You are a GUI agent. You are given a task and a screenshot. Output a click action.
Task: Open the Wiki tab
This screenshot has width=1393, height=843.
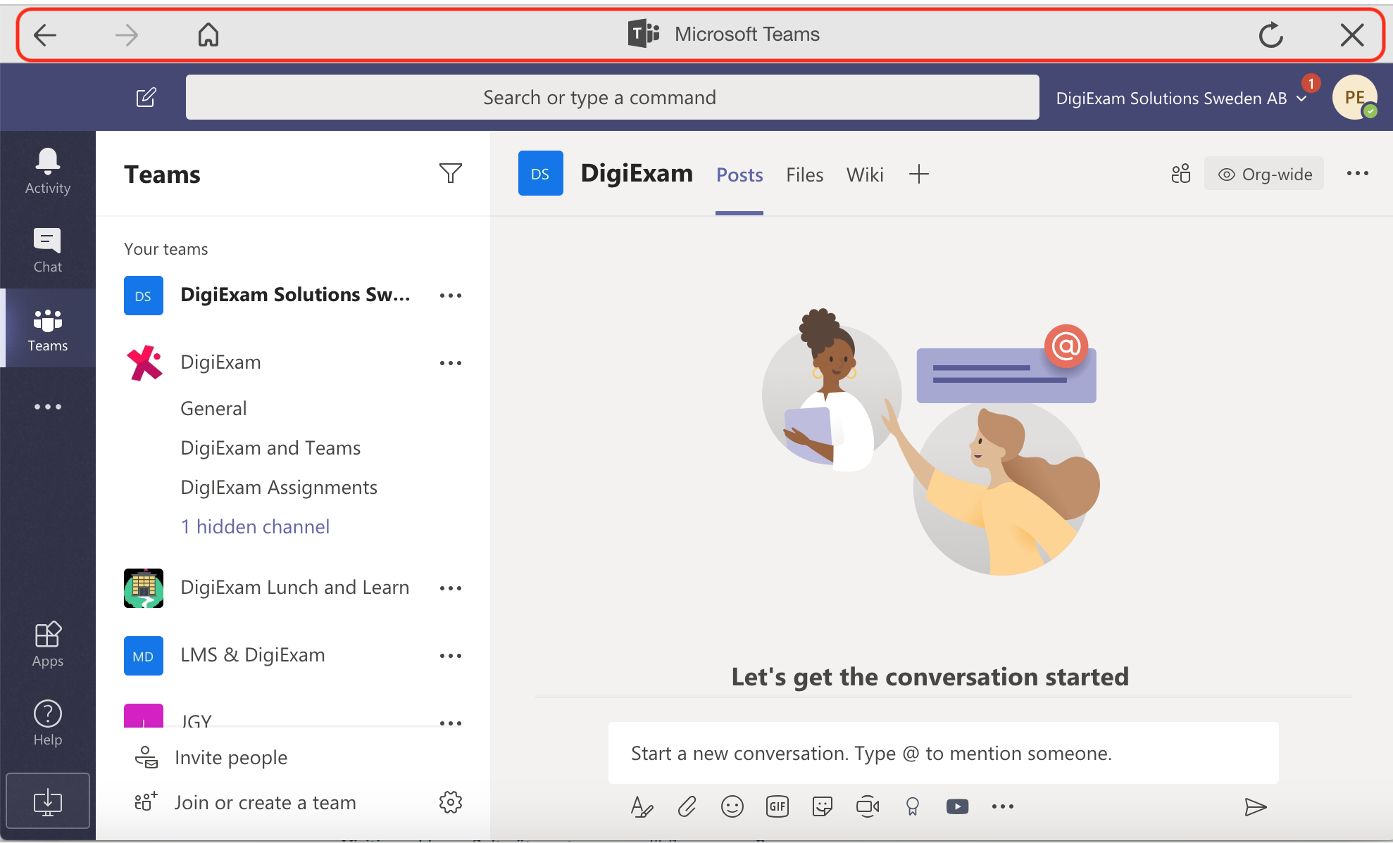865,175
